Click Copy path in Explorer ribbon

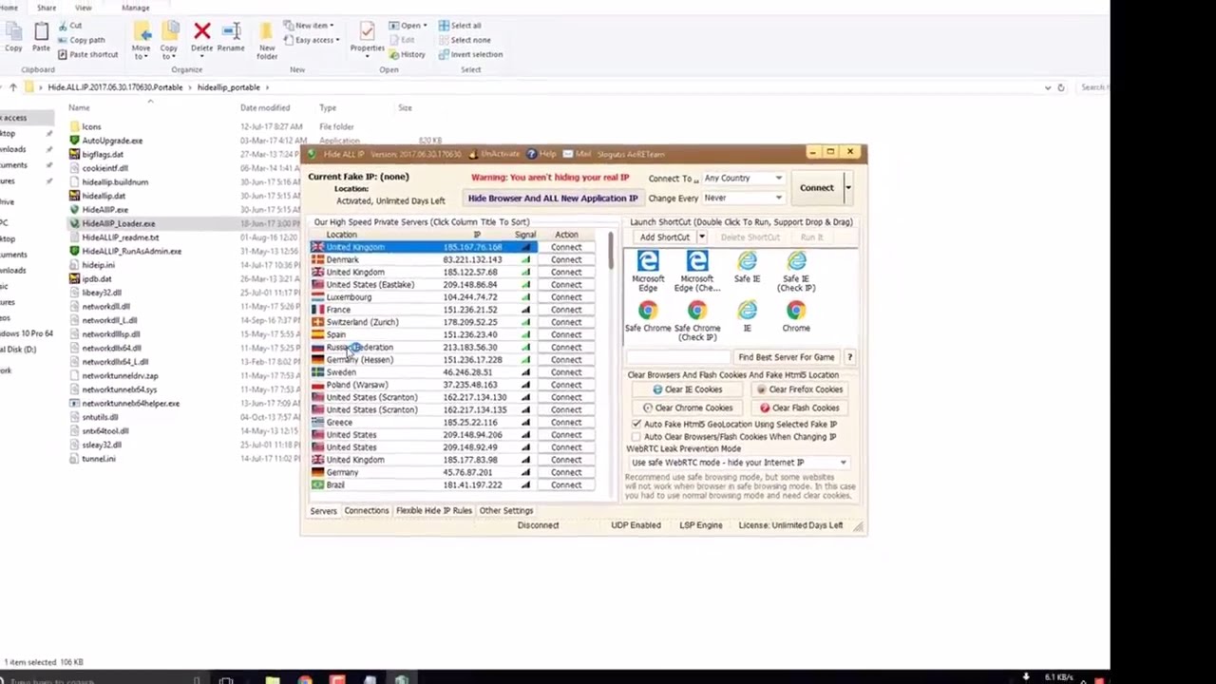click(82, 40)
